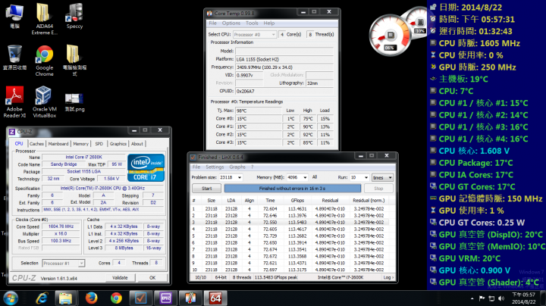
Task: Expand LinX Run count dropdown
Action: 366,177
